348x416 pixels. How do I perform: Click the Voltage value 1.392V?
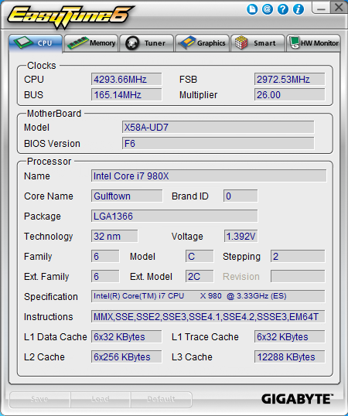(241, 236)
